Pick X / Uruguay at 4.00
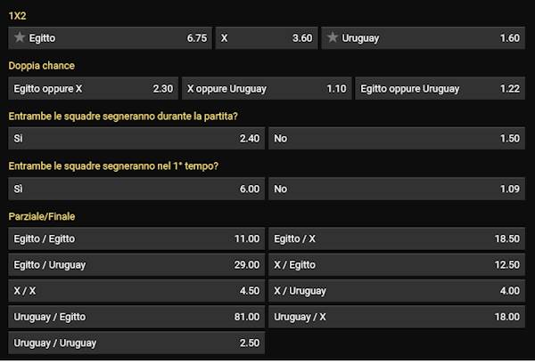The width and height of the screenshot is (535, 363). 397,291
